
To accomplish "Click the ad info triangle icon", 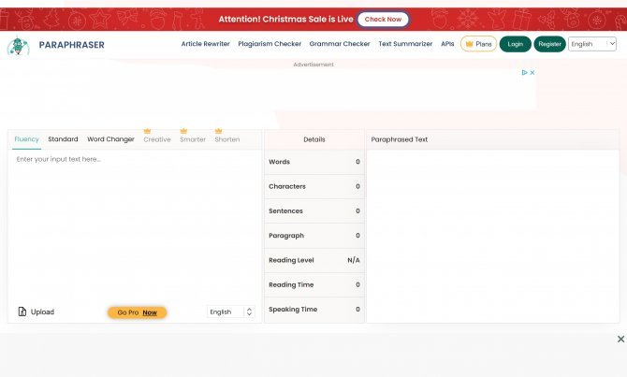I will pyautogui.click(x=525, y=72).
